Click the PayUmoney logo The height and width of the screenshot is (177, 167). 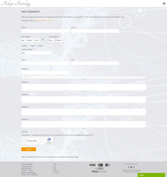click(x=99, y=171)
